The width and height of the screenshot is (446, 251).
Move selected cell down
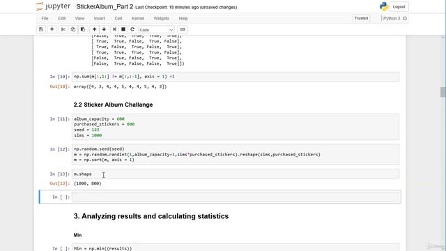(x=104, y=29)
